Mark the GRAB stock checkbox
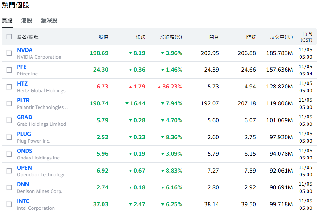This screenshot has width=319, height=212. [9, 120]
